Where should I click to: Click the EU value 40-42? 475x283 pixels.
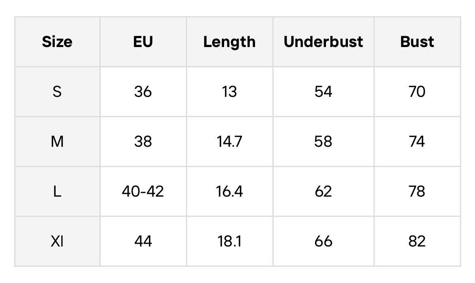pos(143,191)
